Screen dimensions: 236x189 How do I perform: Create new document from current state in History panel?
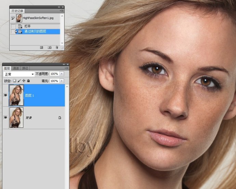pos(41,48)
